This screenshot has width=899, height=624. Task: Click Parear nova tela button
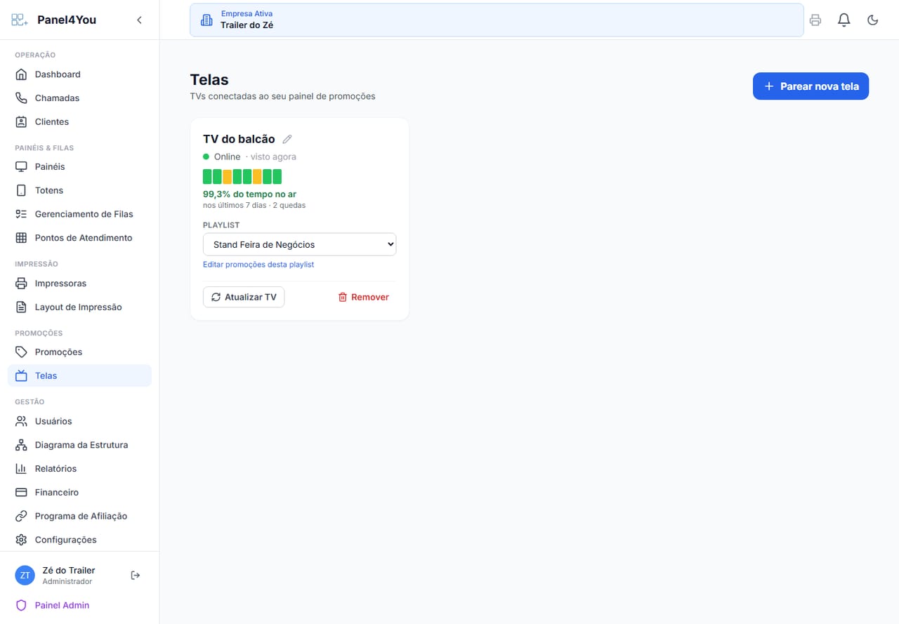(x=811, y=86)
